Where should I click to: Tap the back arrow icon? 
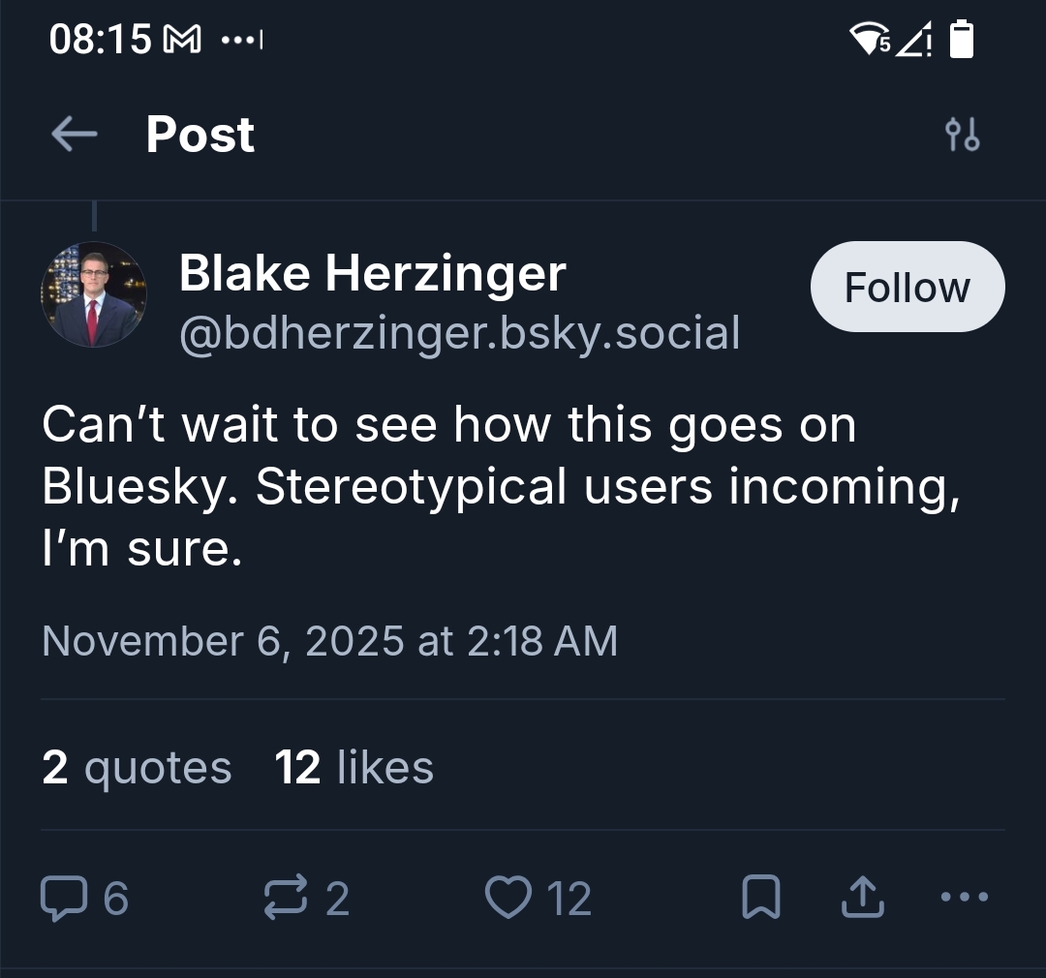point(75,135)
